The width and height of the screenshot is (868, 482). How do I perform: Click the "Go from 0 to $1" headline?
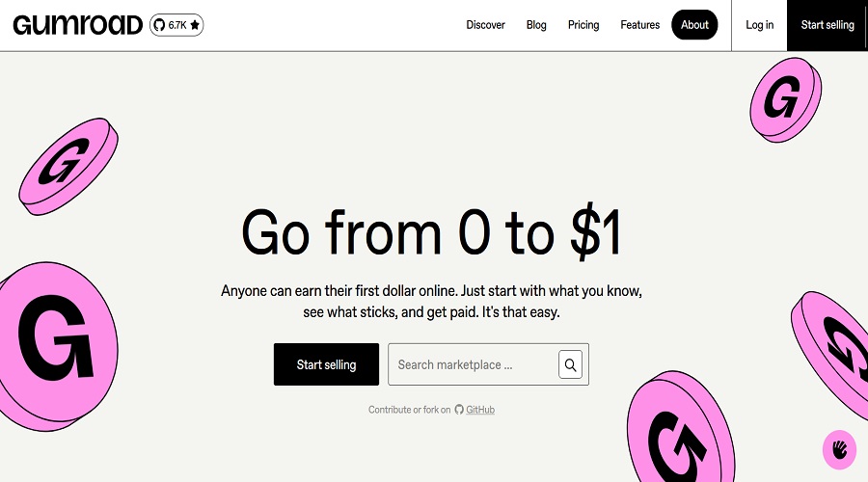(433, 234)
